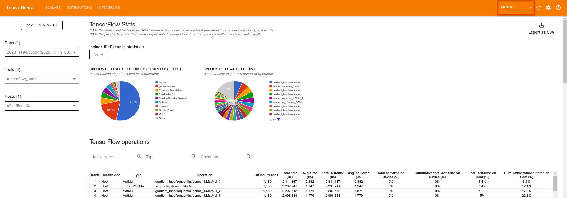Screen dimensions: 567x198
Task: Click the Operation filter text field
Action: click(222, 157)
